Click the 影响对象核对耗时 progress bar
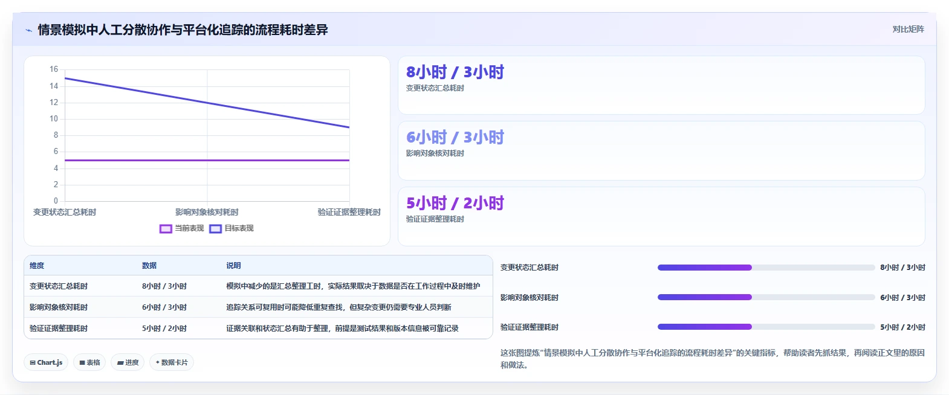The image size is (949, 395). pyautogui.click(x=766, y=297)
